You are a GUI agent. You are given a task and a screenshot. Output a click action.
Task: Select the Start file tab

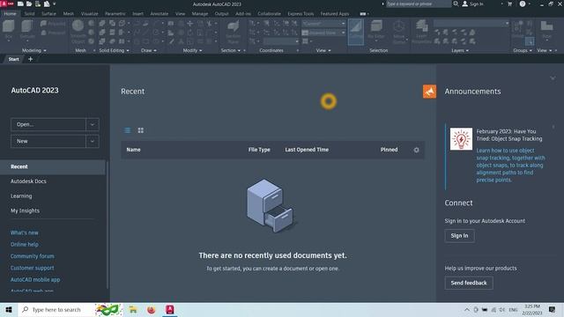pos(14,59)
